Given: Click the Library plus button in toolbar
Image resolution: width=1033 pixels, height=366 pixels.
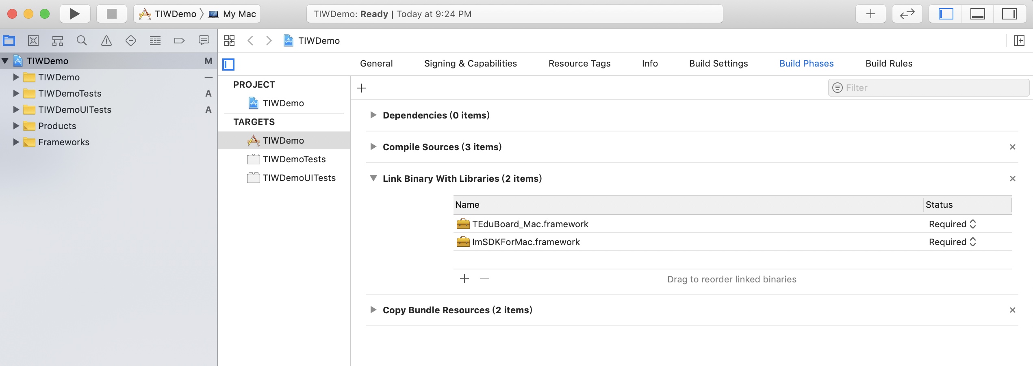Looking at the screenshot, I should click(x=871, y=14).
